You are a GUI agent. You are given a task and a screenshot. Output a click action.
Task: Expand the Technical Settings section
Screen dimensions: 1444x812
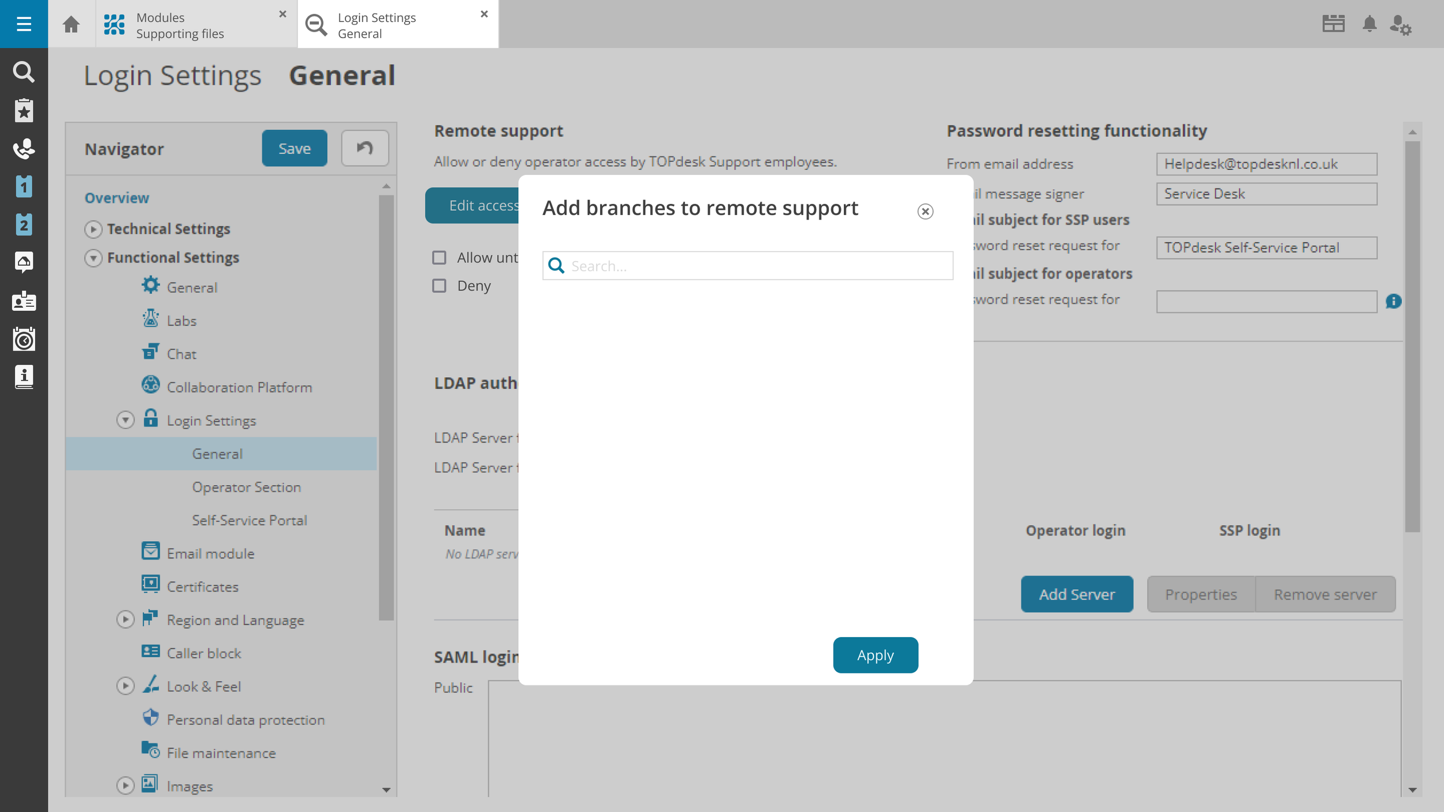(93, 229)
